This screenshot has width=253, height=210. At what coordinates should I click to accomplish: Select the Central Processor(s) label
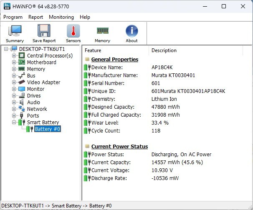[50, 55]
